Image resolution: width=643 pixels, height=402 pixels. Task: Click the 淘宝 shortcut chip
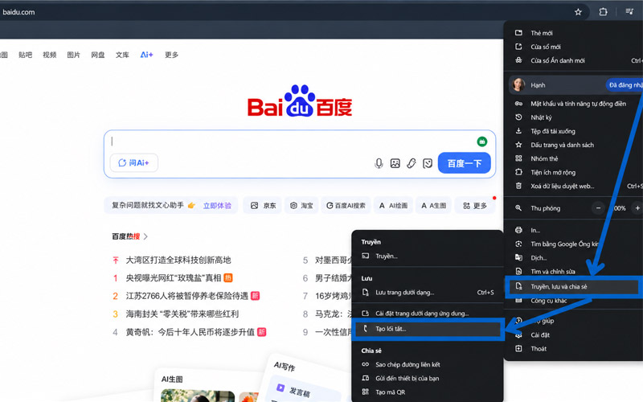301,206
